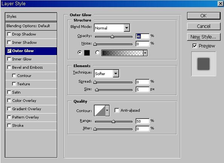Turn on the Satin checkbox

tap(9, 92)
